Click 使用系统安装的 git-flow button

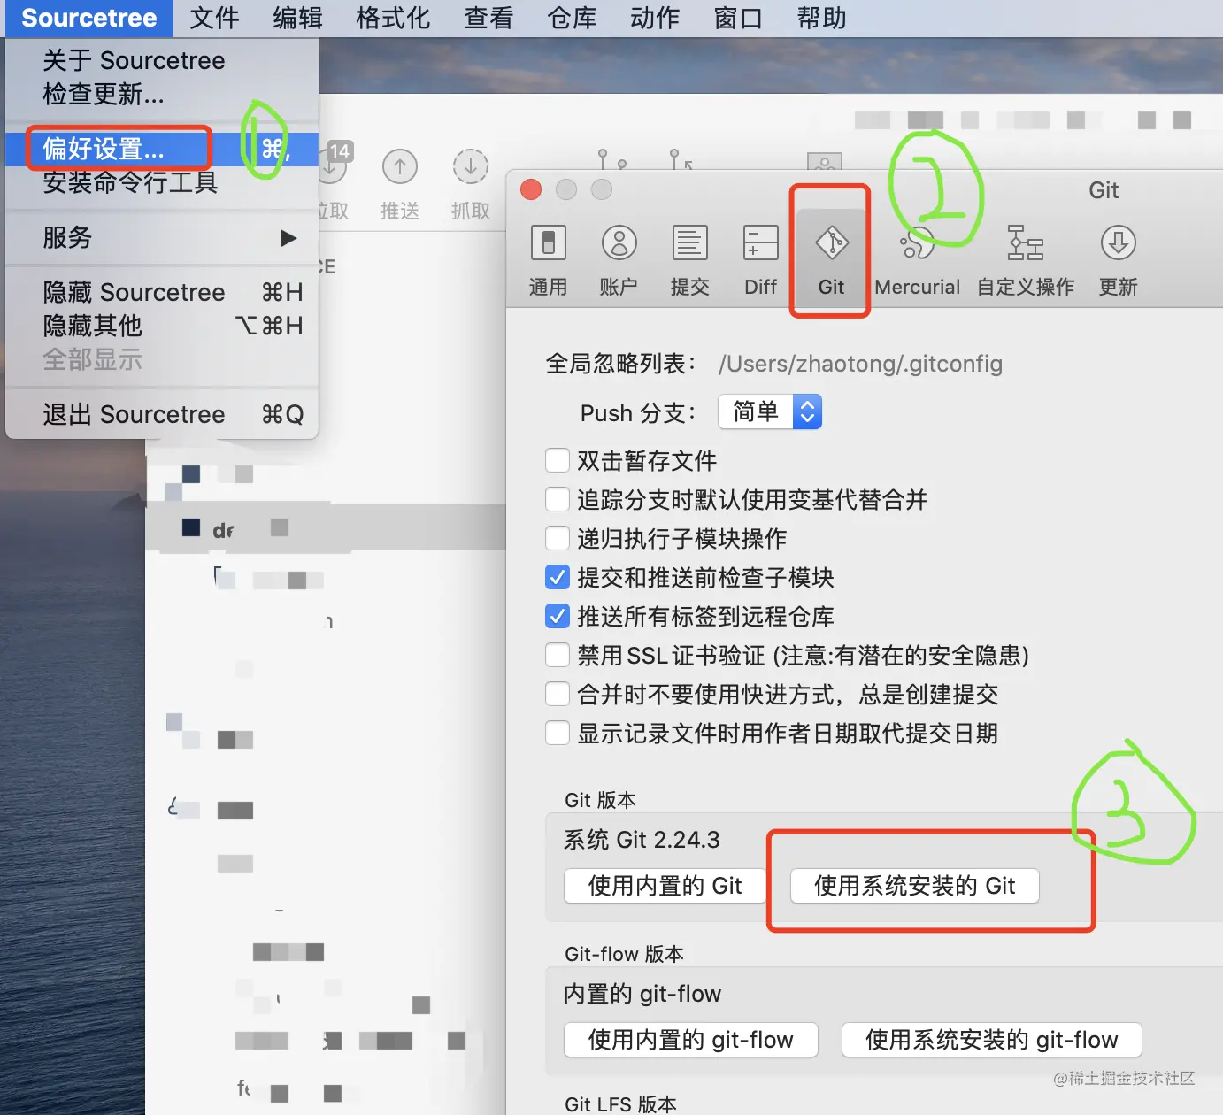point(991,1040)
